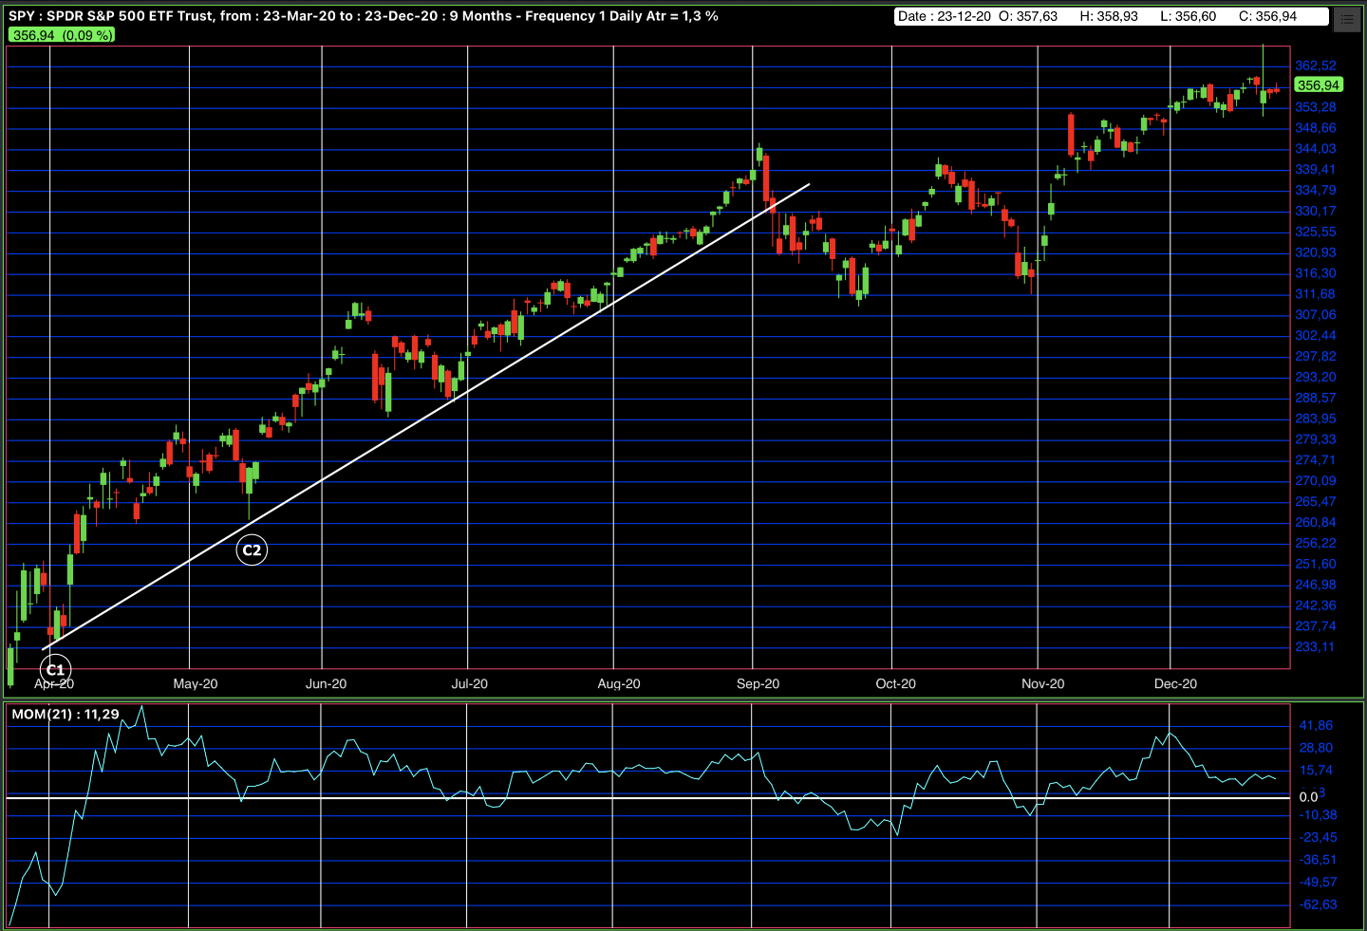Select the Aug-20 date axis label
This screenshot has height=931, width=1367.
[x=619, y=684]
